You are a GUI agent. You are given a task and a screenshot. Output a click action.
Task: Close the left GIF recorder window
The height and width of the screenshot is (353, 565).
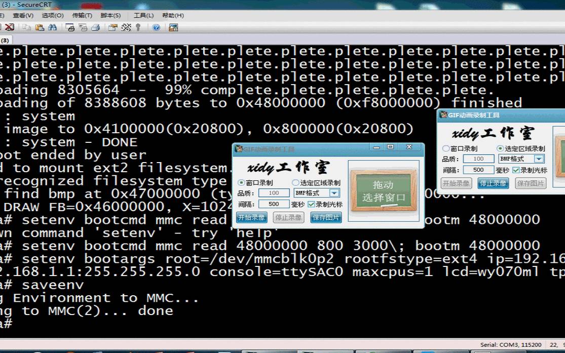click(x=409, y=147)
